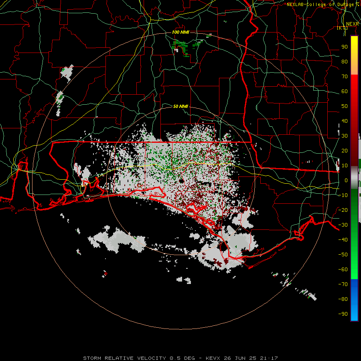Click the "100 NMI" range ring label

180,32
